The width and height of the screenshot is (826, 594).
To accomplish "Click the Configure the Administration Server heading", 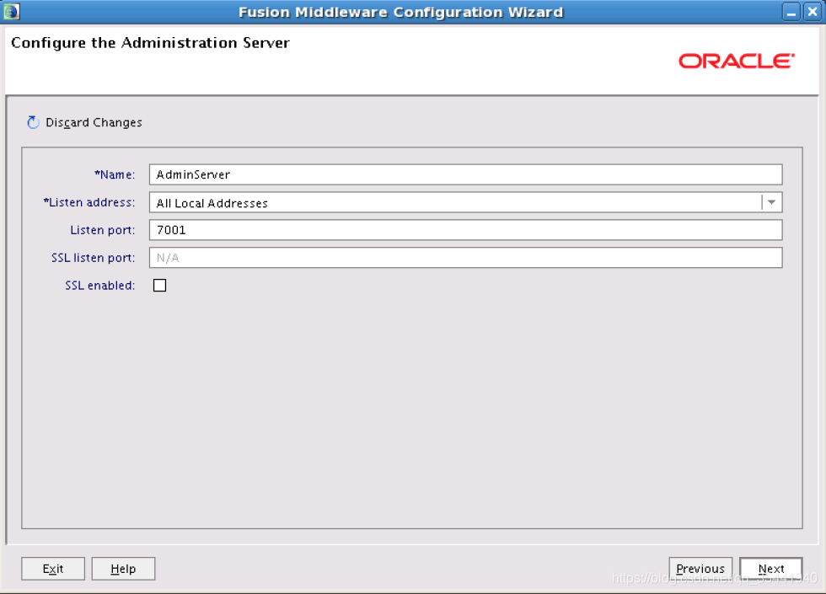I will pyautogui.click(x=150, y=43).
